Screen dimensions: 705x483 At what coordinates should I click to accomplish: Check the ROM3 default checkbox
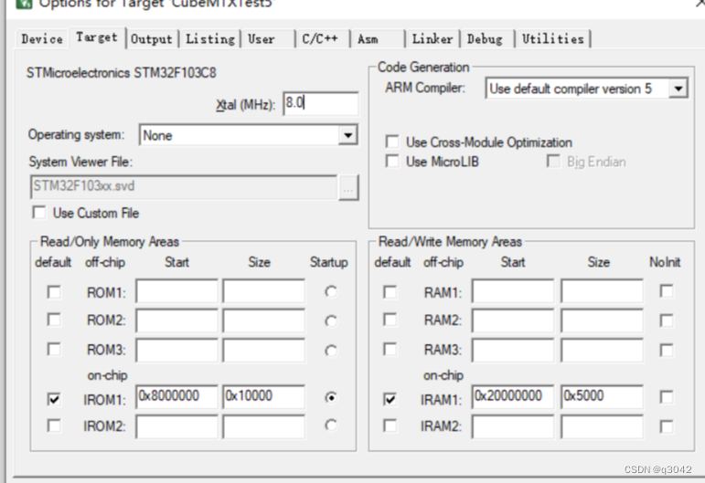(x=54, y=349)
